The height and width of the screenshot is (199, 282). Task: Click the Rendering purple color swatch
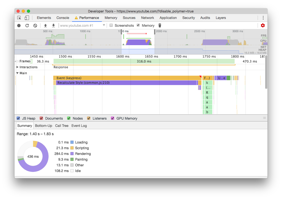[x=72, y=154]
